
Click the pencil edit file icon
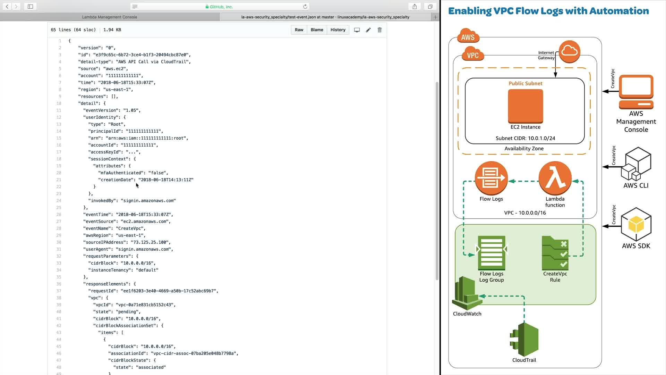click(x=368, y=30)
